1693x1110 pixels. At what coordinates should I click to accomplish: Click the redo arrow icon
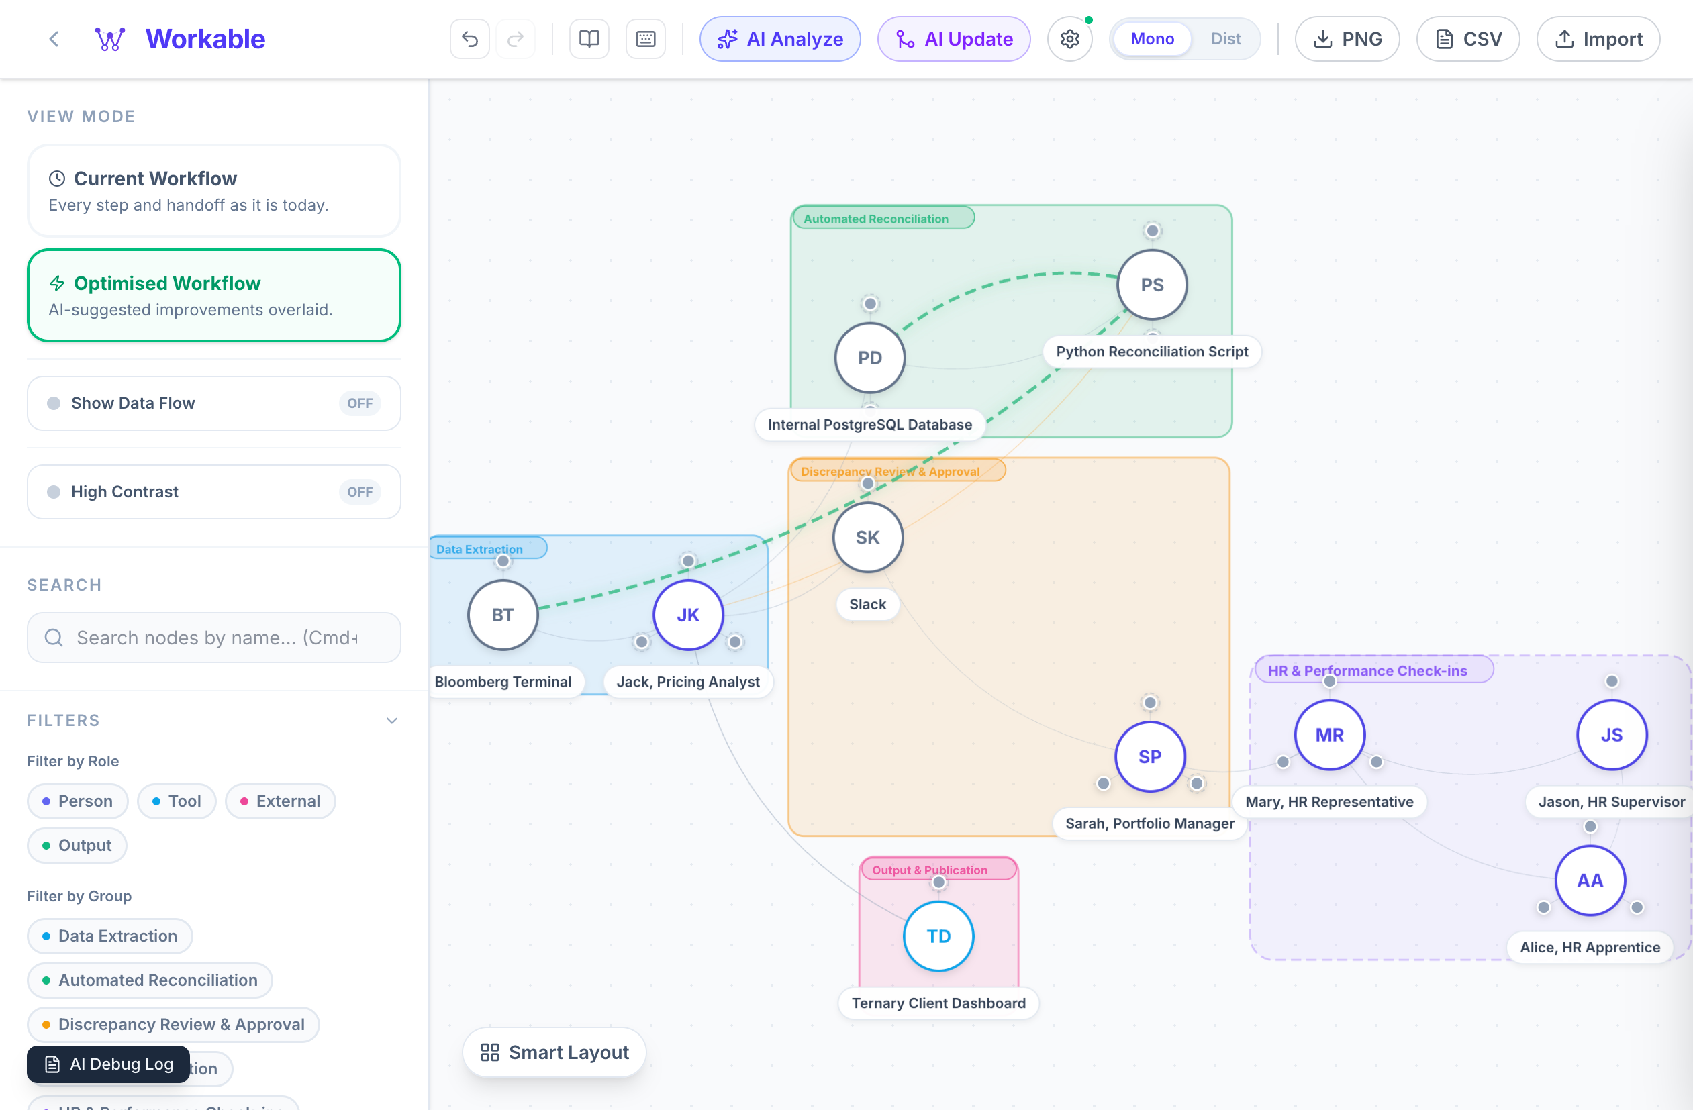pos(516,38)
